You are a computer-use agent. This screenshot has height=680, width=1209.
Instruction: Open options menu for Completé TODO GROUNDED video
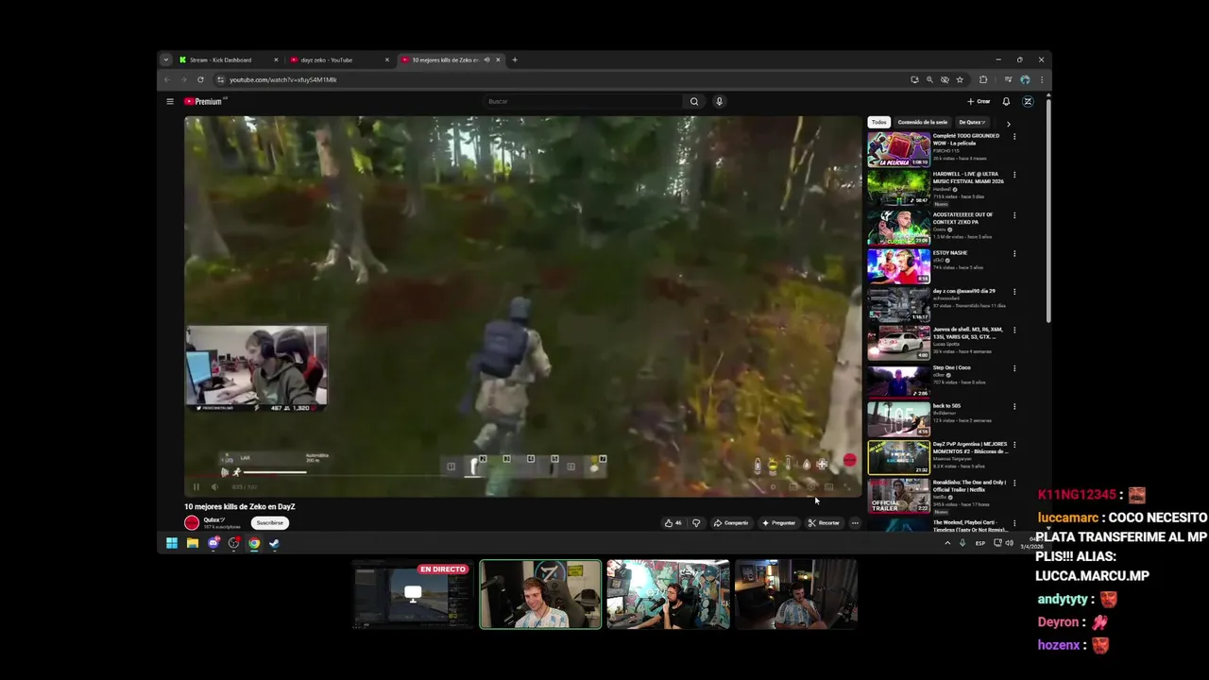click(x=1014, y=136)
